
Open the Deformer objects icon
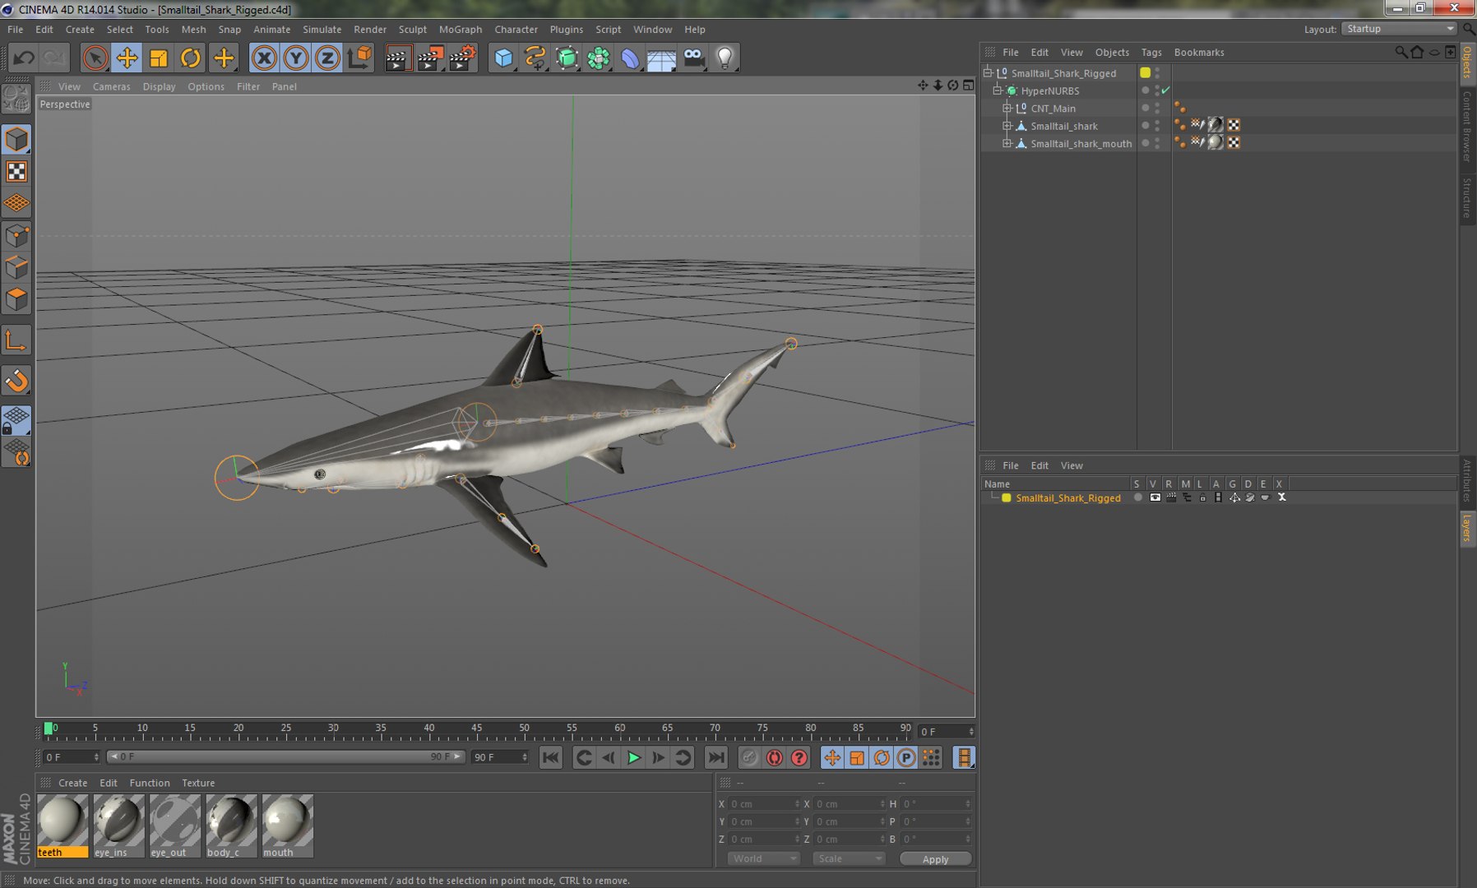(630, 58)
